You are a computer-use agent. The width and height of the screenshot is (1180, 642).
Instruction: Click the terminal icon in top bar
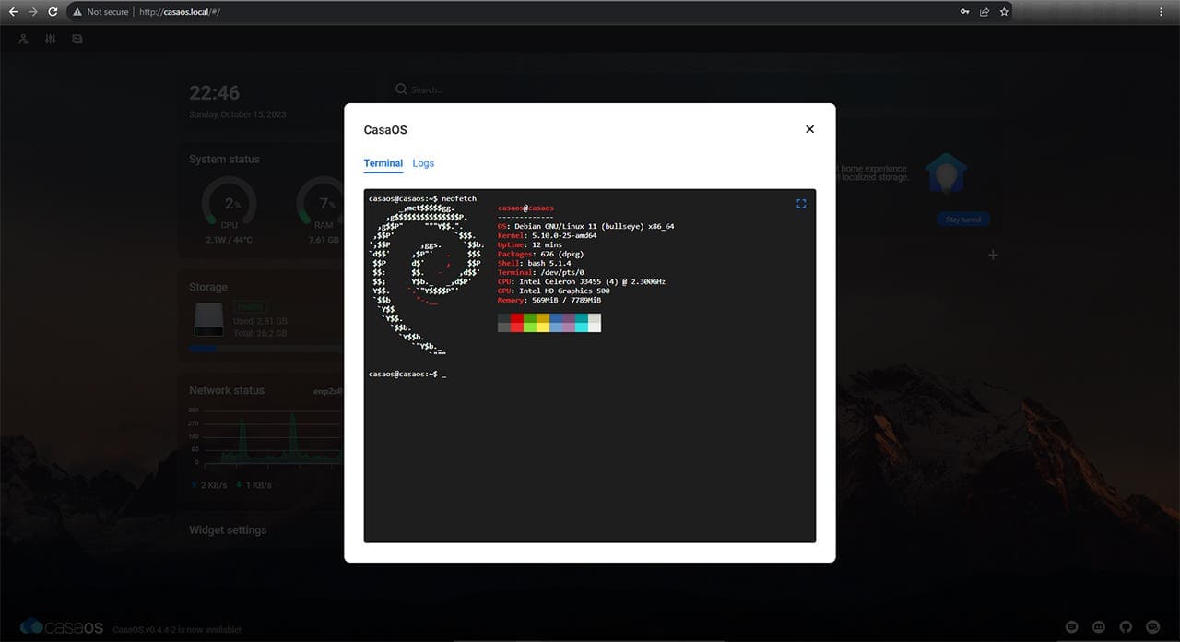77,40
